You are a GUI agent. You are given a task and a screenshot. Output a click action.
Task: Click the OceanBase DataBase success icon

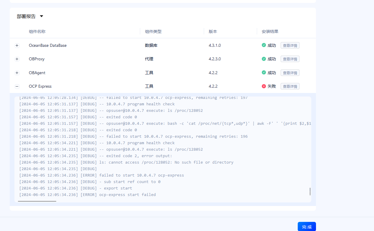pos(264,45)
